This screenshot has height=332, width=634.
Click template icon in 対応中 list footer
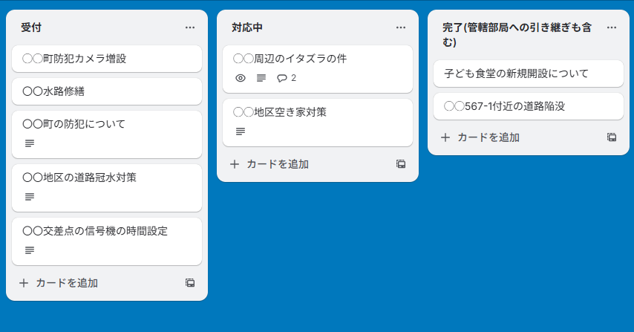pos(401,164)
